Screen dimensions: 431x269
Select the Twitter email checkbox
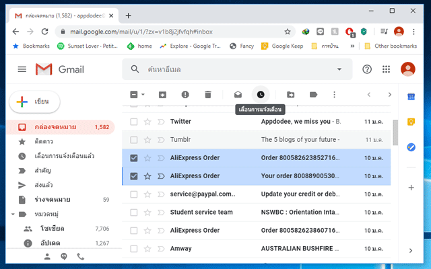[x=134, y=122]
